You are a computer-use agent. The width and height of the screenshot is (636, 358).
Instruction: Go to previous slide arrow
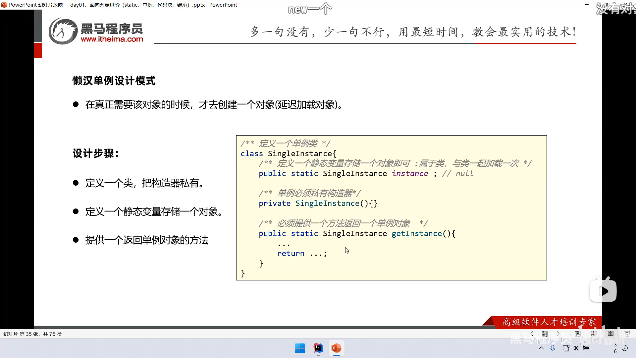pyautogui.click(x=532, y=334)
